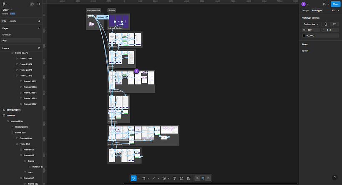342x185 pixels.
Task: Open the Clary file name dropdown
Action: pos(8,10)
